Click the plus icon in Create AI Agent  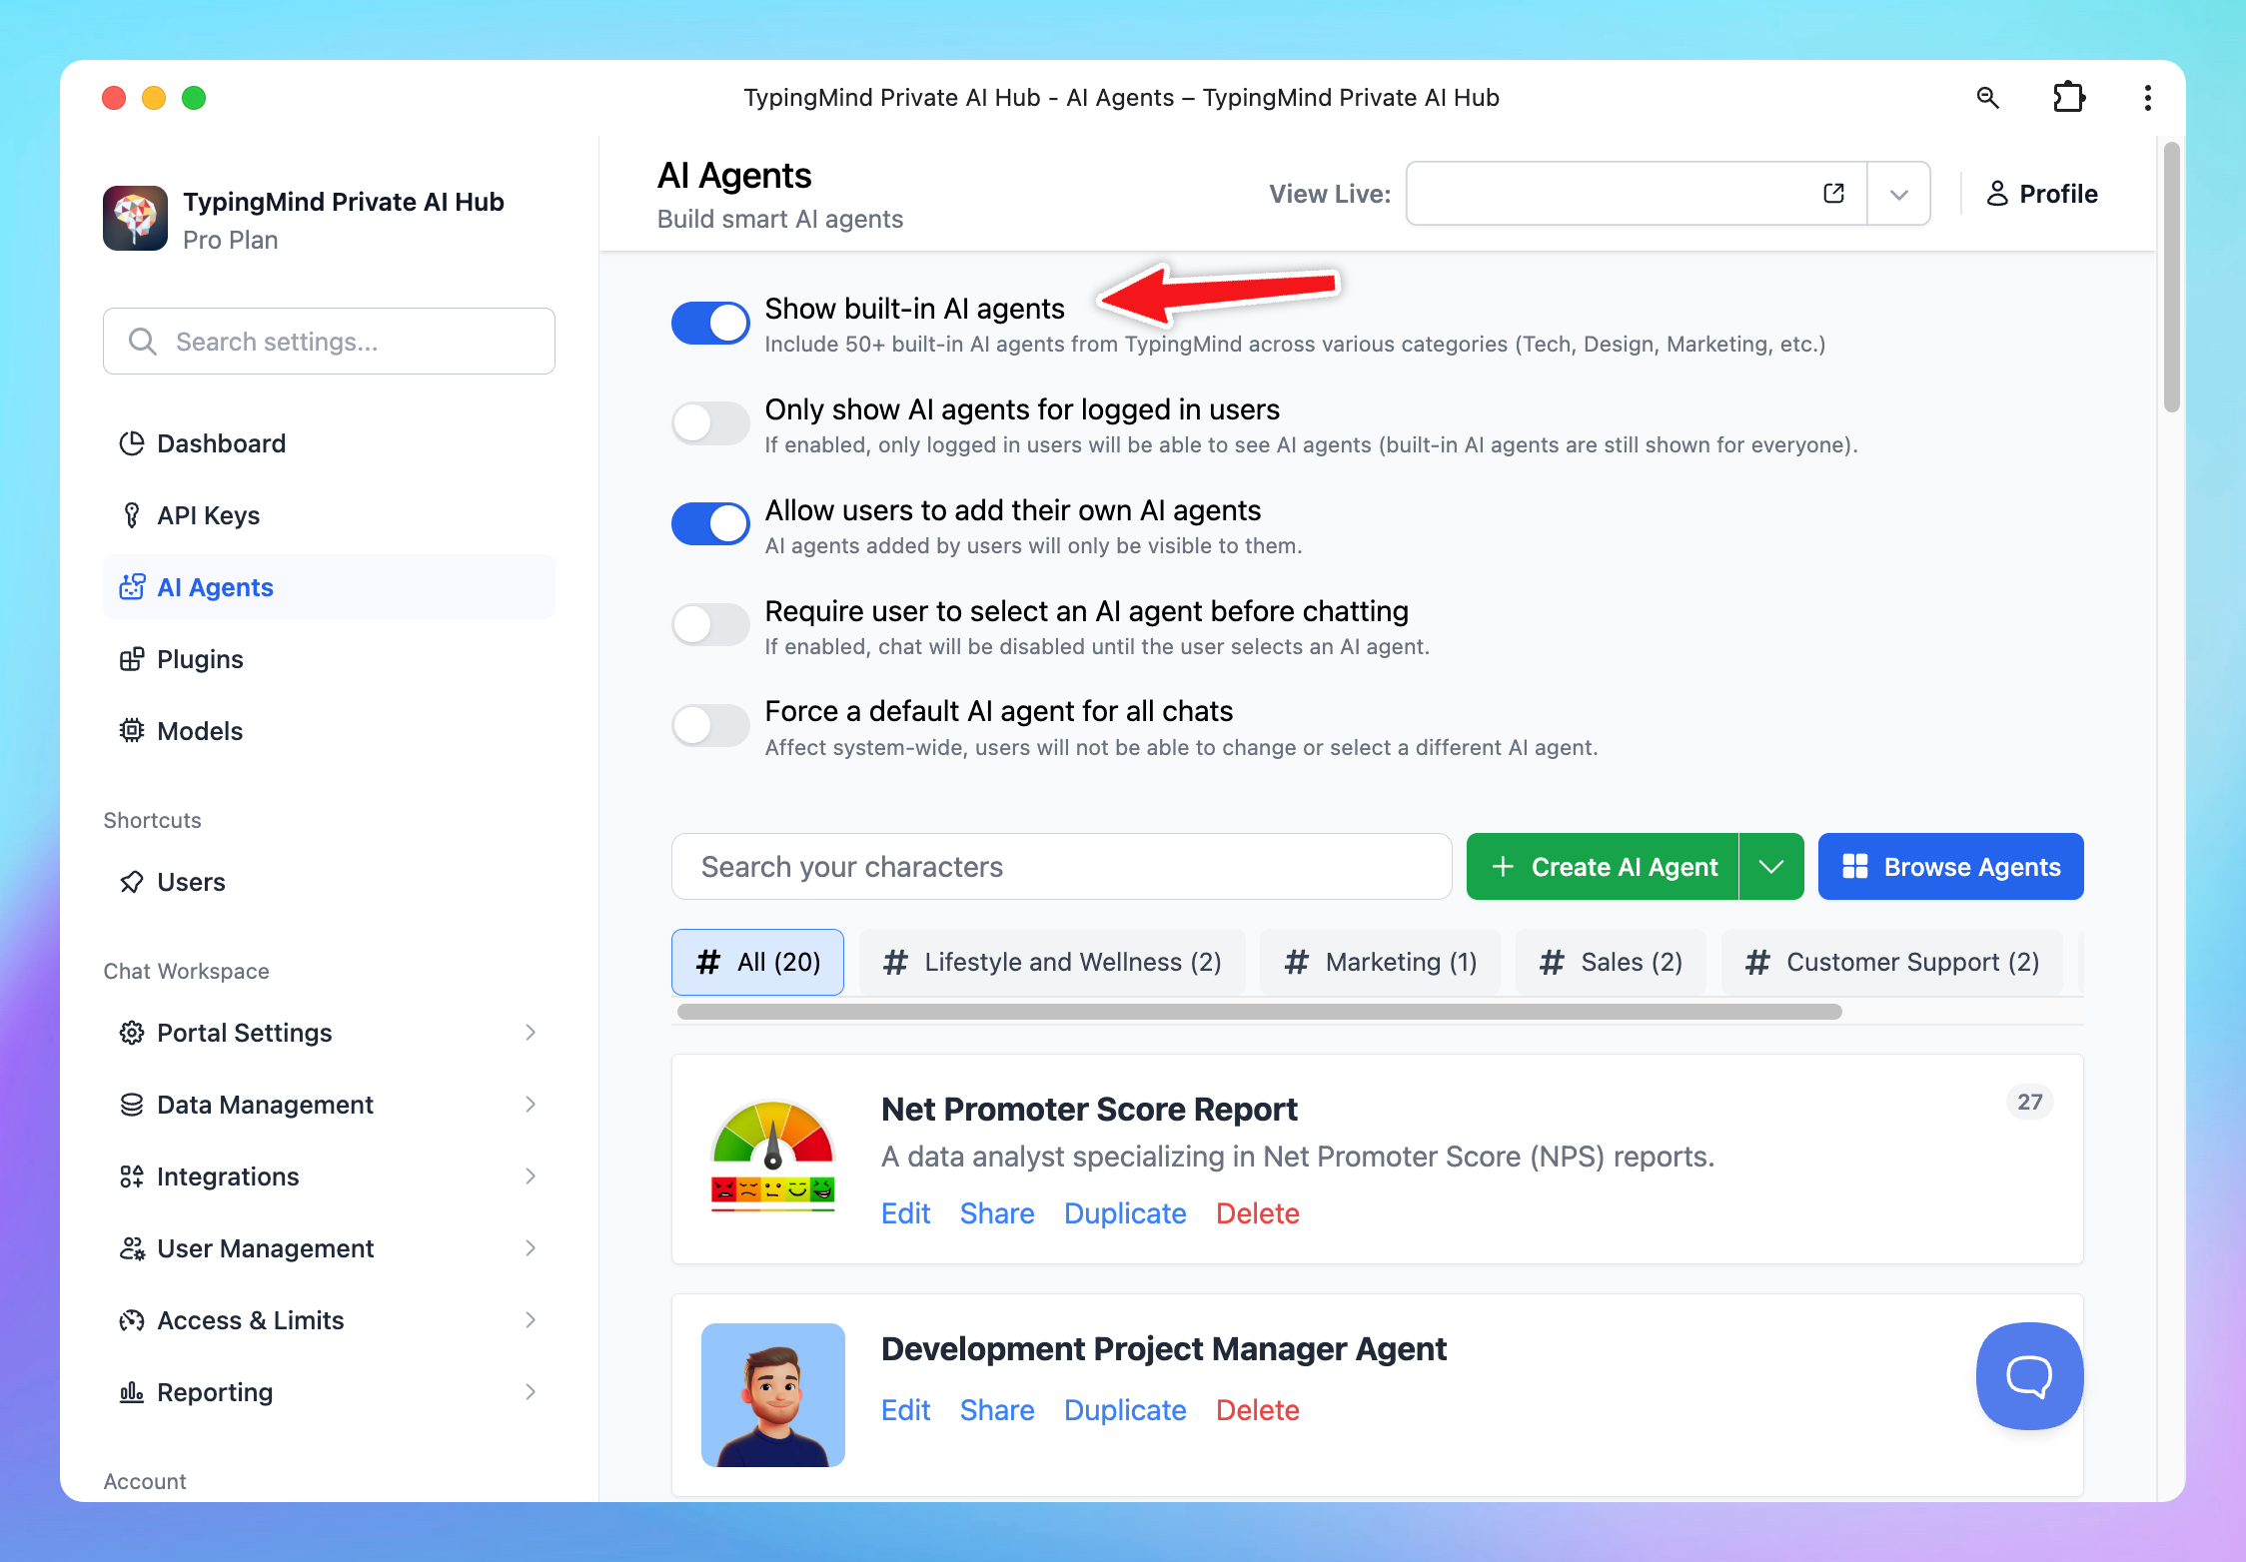pyautogui.click(x=1502, y=866)
